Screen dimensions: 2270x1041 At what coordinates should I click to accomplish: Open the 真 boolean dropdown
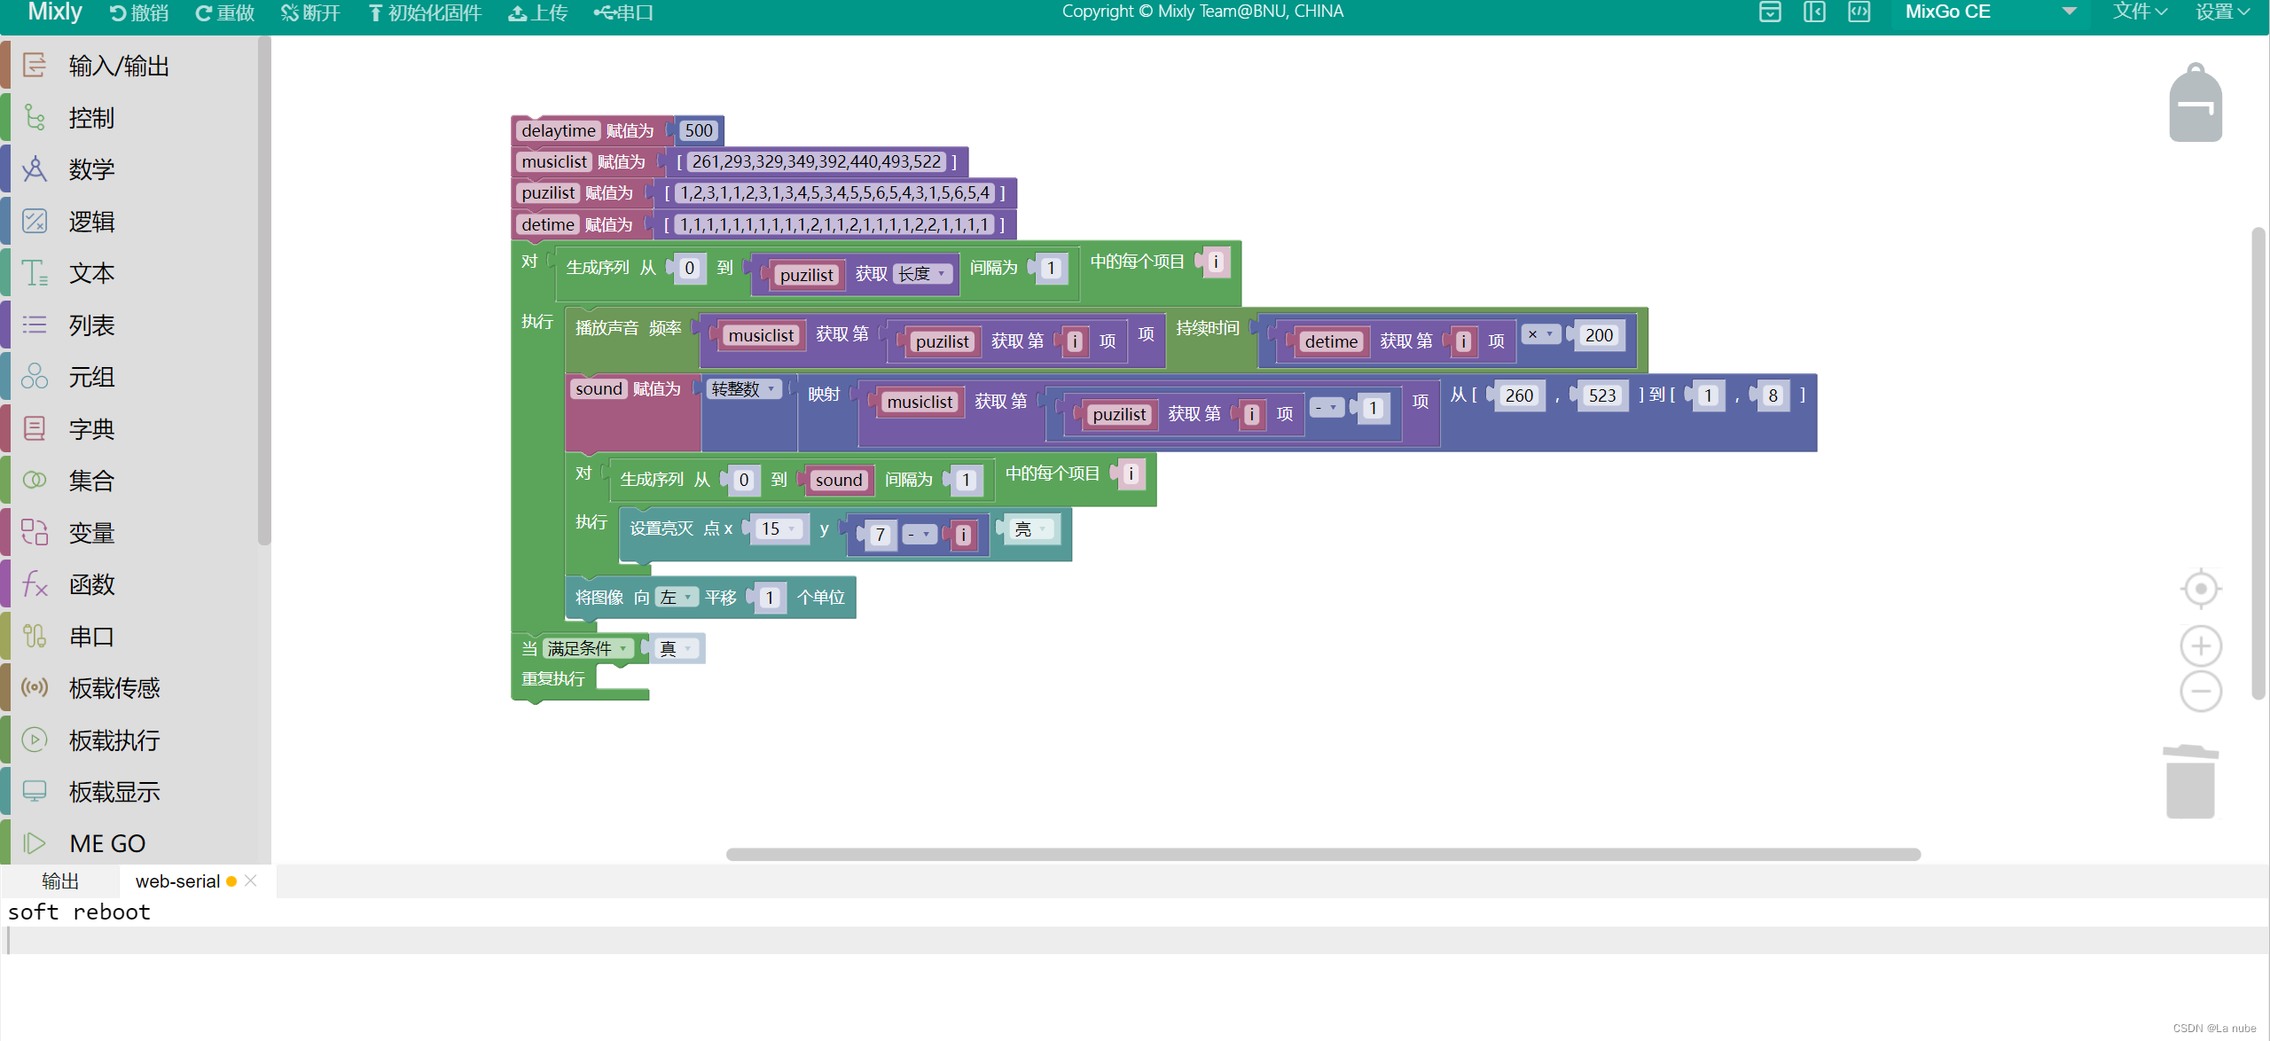tap(677, 648)
